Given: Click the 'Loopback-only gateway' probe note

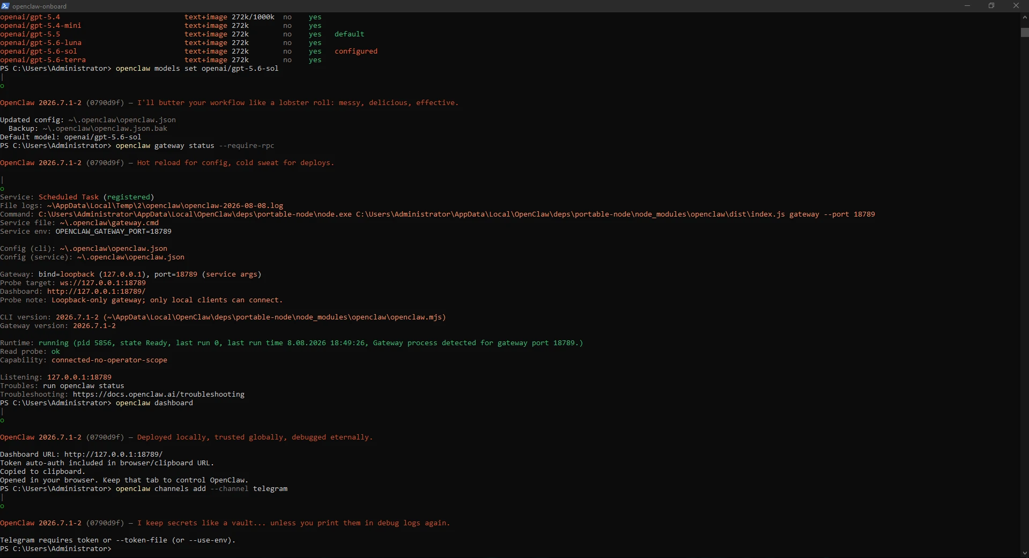Looking at the screenshot, I should click(x=167, y=300).
